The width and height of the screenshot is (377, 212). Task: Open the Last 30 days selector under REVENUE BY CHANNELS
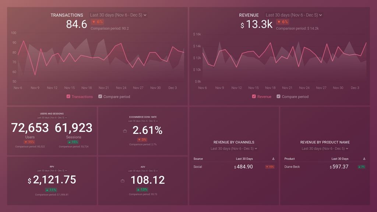[233, 148]
